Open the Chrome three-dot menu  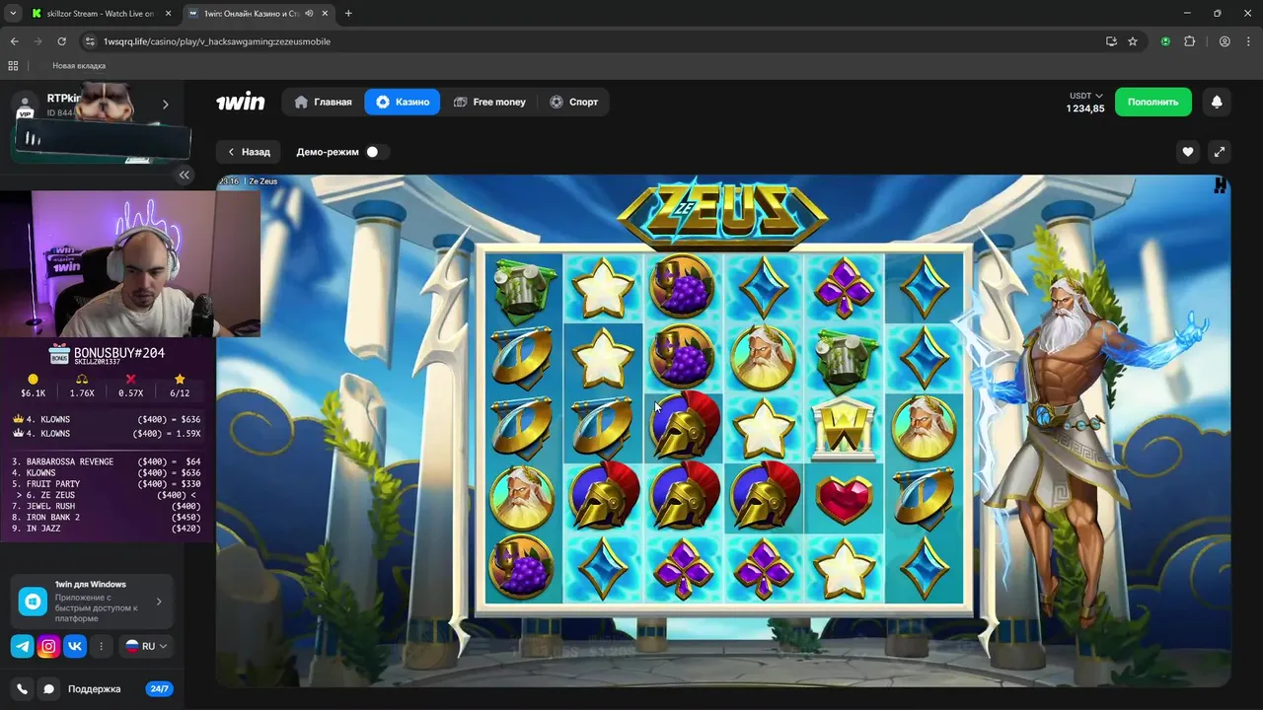tap(1247, 41)
